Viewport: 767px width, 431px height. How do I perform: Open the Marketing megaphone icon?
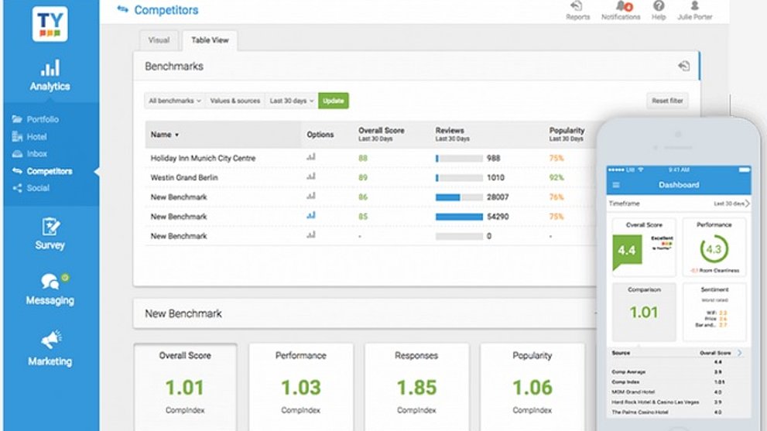click(x=51, y=339)
